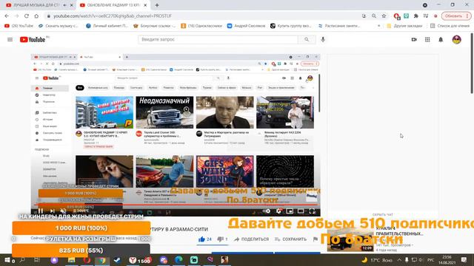474x266 pixels.
Task: Go to YouTube home via logo
Action: [x=33, y=39]
